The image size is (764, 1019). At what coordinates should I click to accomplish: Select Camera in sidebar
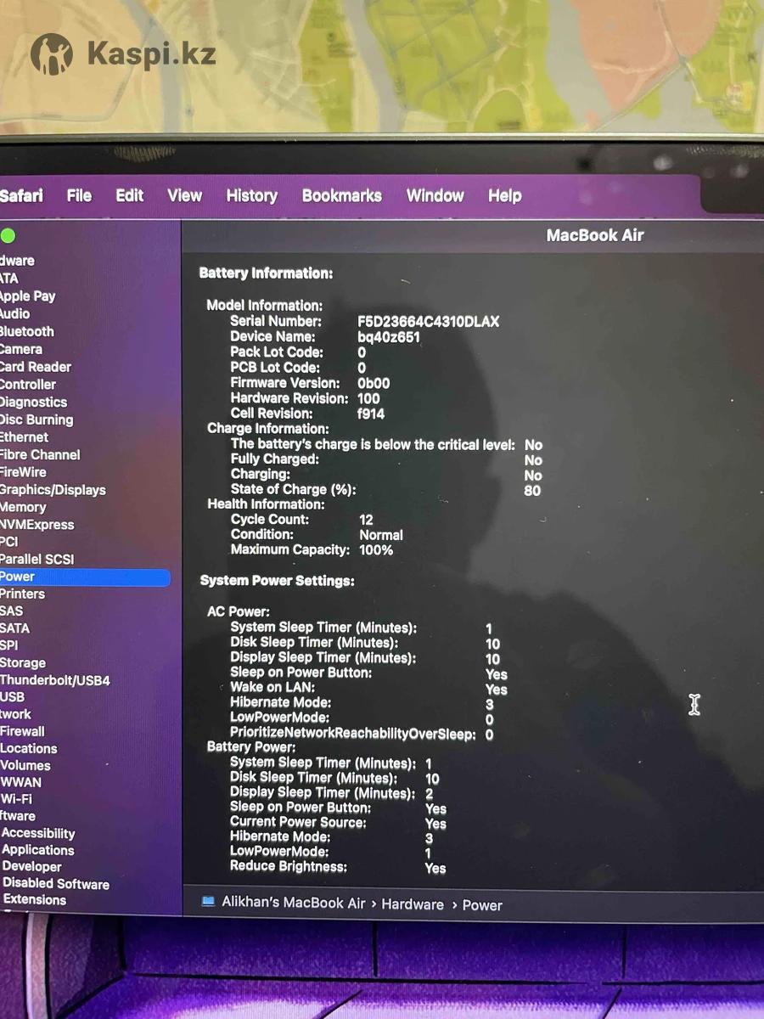[x=20, y=349]
